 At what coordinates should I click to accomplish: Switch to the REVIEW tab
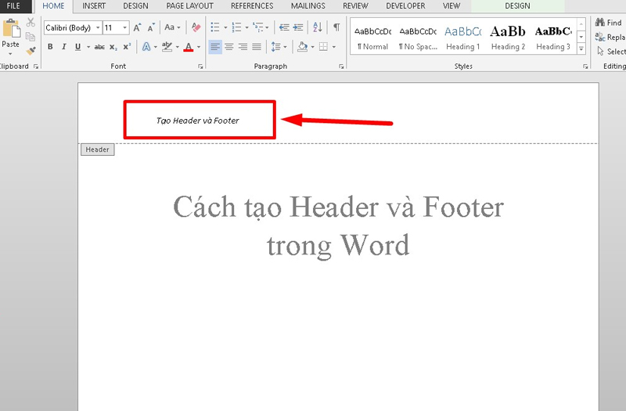click(355, 6)
